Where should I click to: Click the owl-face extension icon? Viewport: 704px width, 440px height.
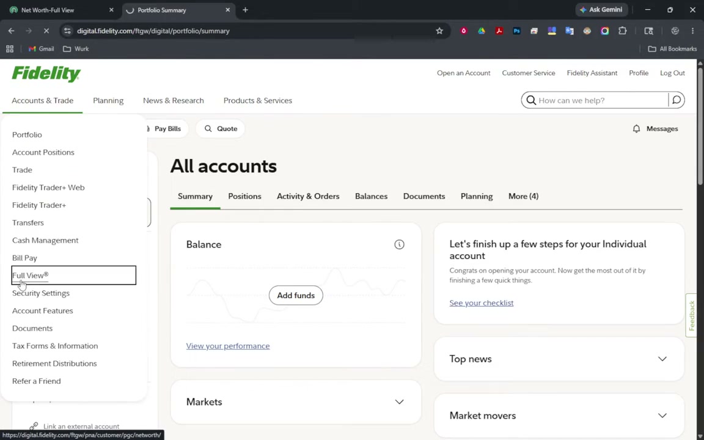(587, 31)
